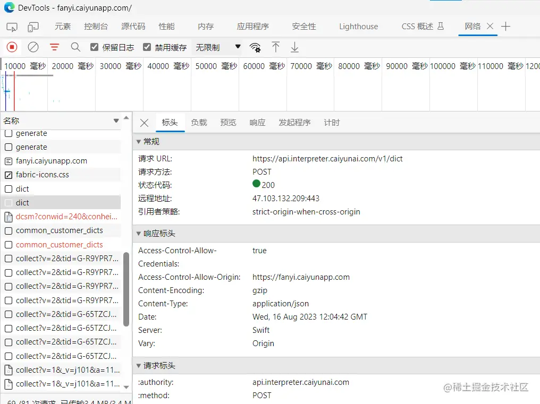540x404 pixels.
Task: Import HAR file upload arrow
Action: click(275, 47)
